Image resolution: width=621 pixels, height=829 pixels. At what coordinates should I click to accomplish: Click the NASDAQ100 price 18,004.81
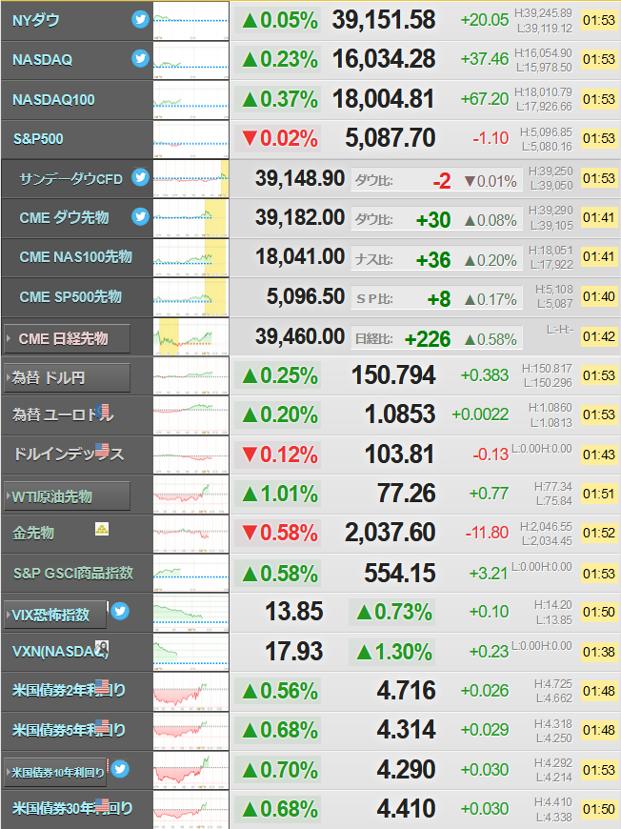(384, 99)
